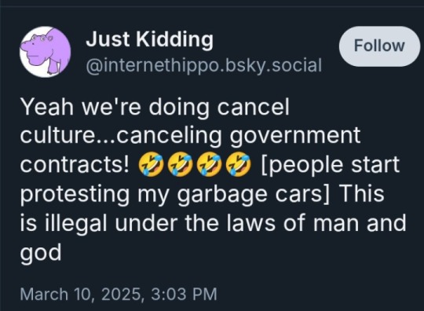Click the word "contracts!" in the post
This screenshot has height=311, width=424.
click(75, 165)
